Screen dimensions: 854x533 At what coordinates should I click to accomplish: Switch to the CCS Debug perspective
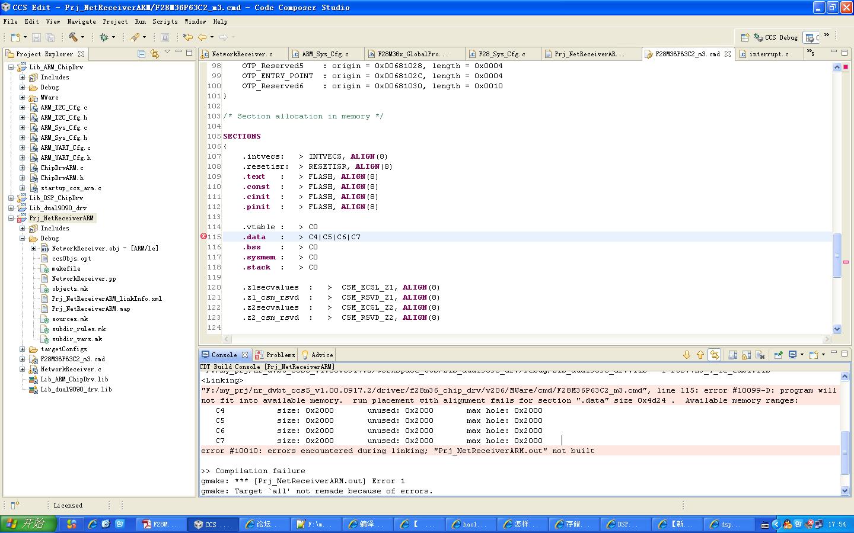pos(776,37)
